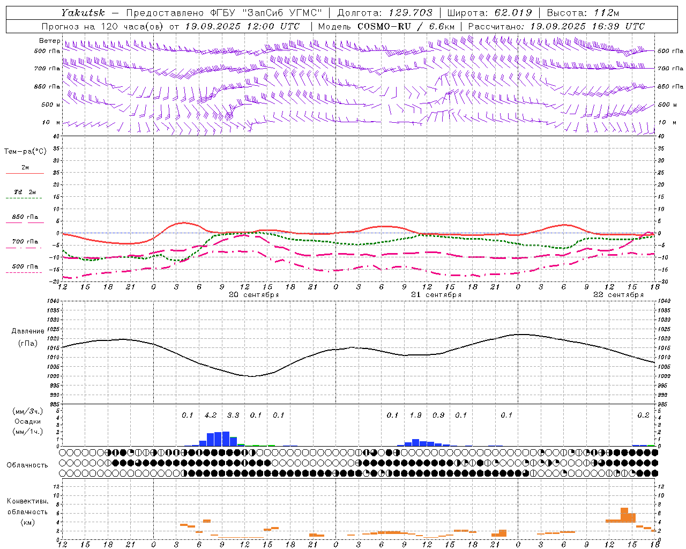Click the precipitation value "0.9"
This screenshot has width=686, height=549.
coord(438,416)
